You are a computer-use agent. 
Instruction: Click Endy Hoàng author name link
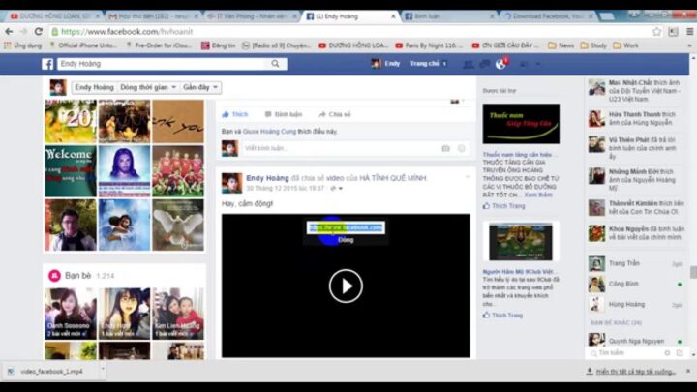pyautogui.click(x=267, y=178)
